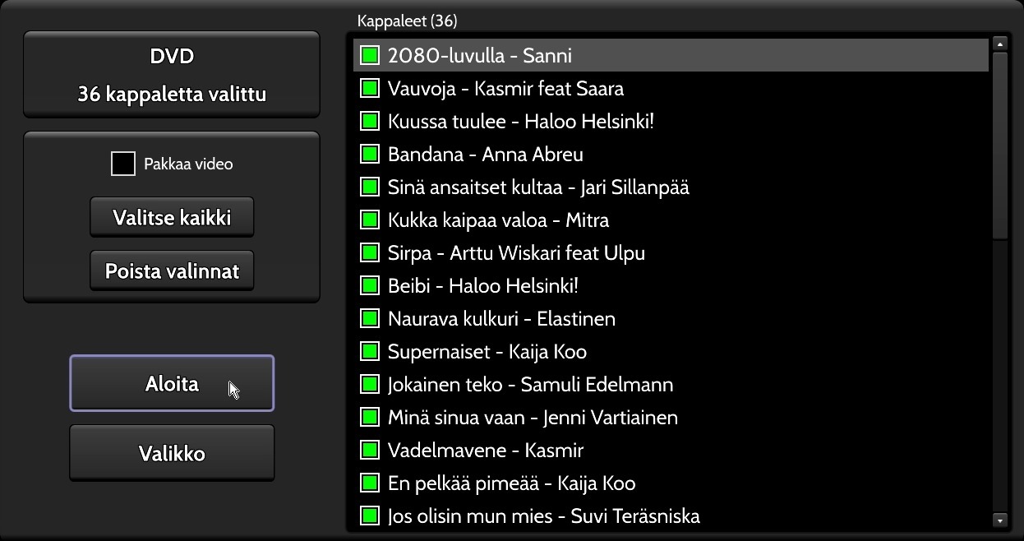Deselect Minä sinua vaan checkbox

(x=370, y=418)
